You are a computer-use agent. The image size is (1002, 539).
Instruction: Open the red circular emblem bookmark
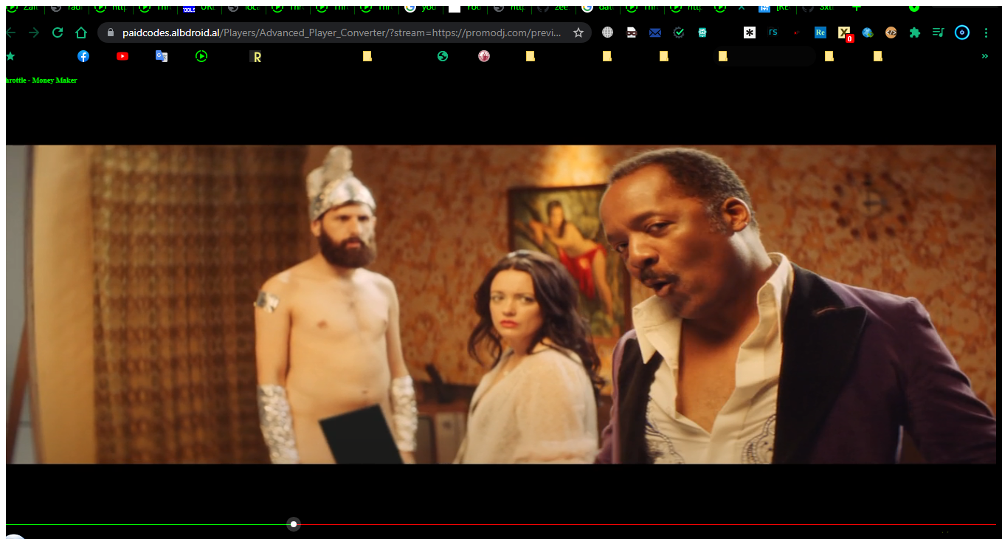coord(484,56)
